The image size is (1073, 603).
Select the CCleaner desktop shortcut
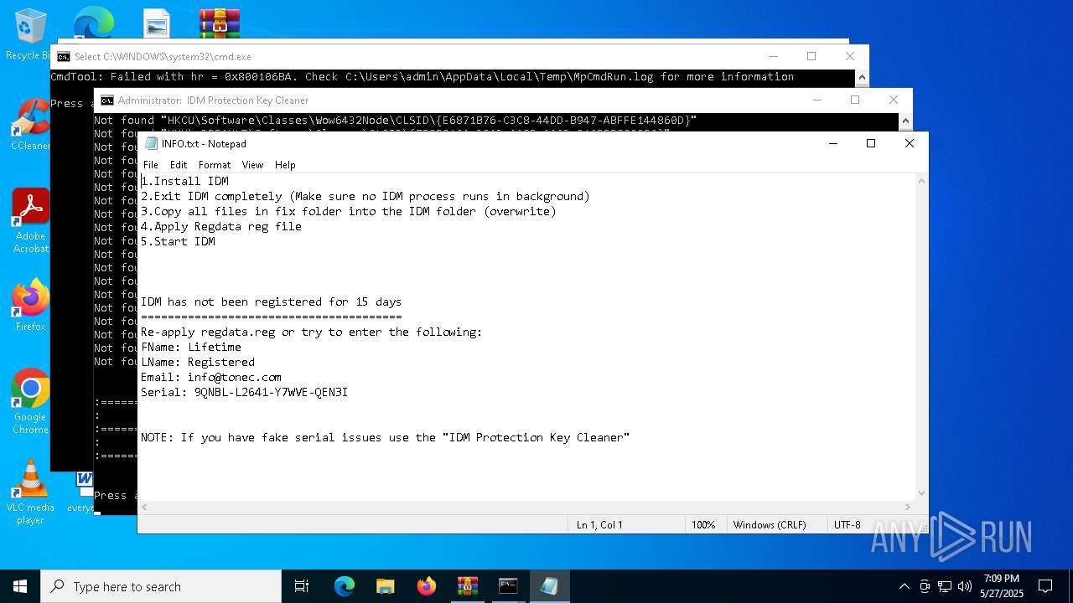[x=30, y=125]
